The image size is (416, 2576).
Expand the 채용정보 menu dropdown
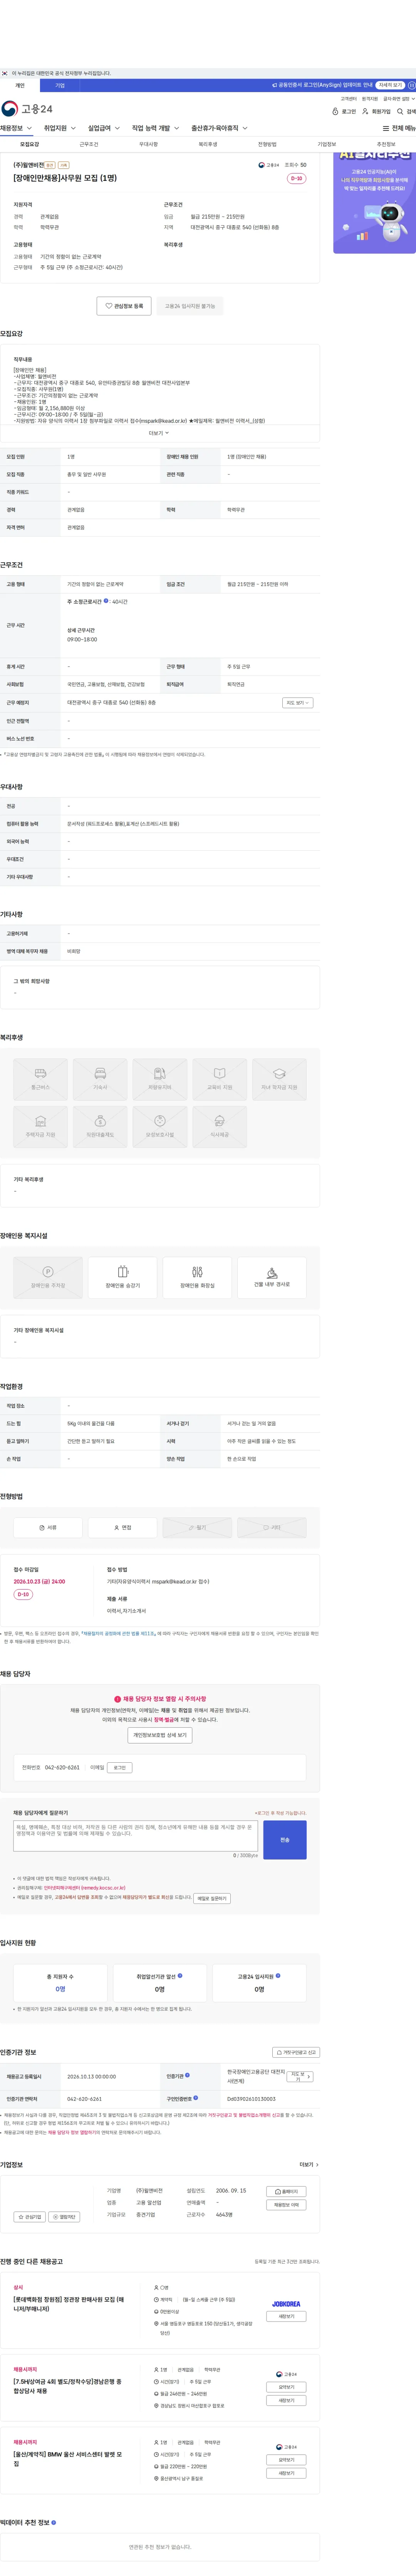[17, 128]
